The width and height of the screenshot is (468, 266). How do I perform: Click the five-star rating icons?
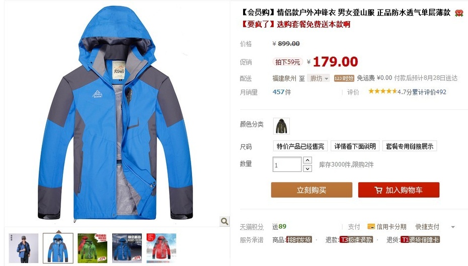[x=382, y=91]
